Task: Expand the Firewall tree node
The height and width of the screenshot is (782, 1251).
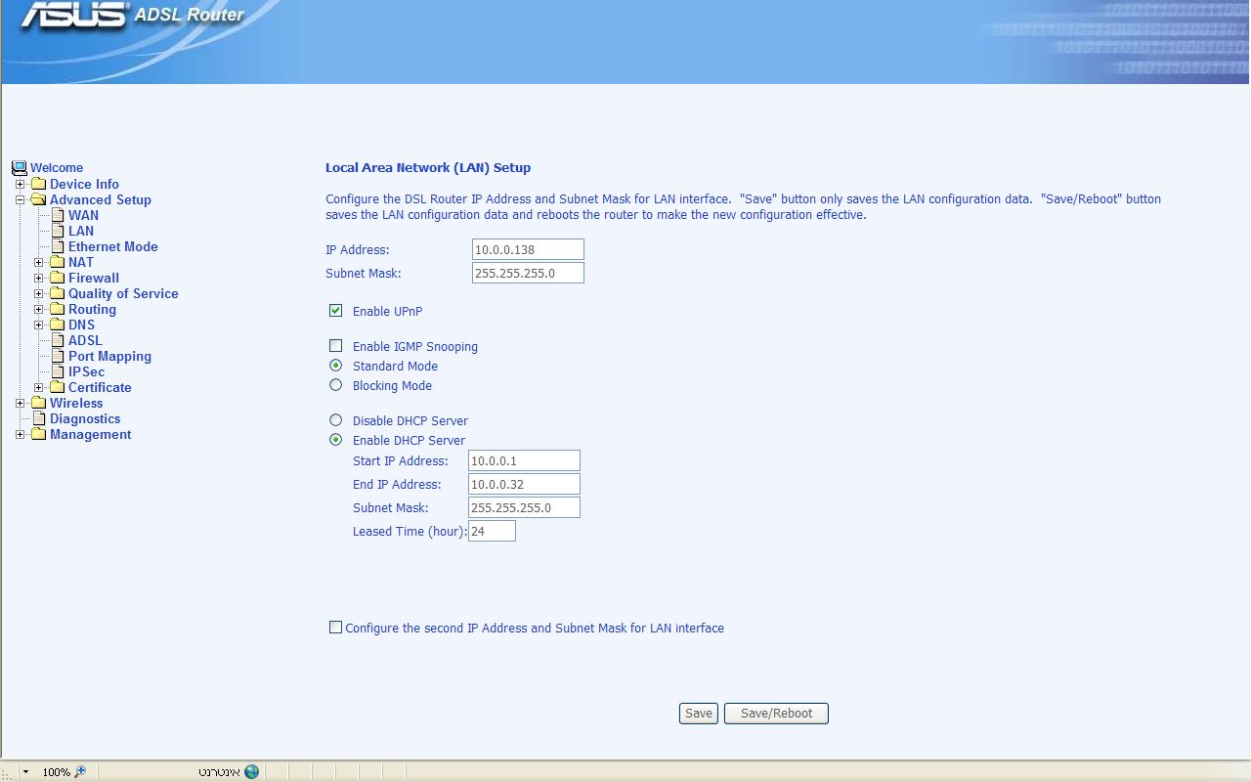Action: click(39, 278)
